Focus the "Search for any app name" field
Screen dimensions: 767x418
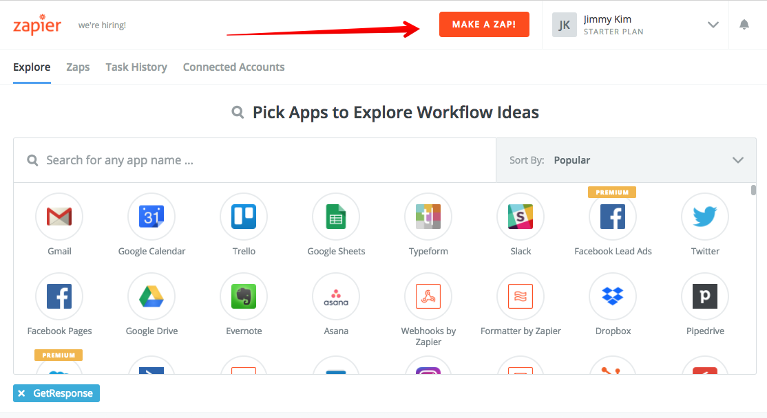[x=255, y=160]
